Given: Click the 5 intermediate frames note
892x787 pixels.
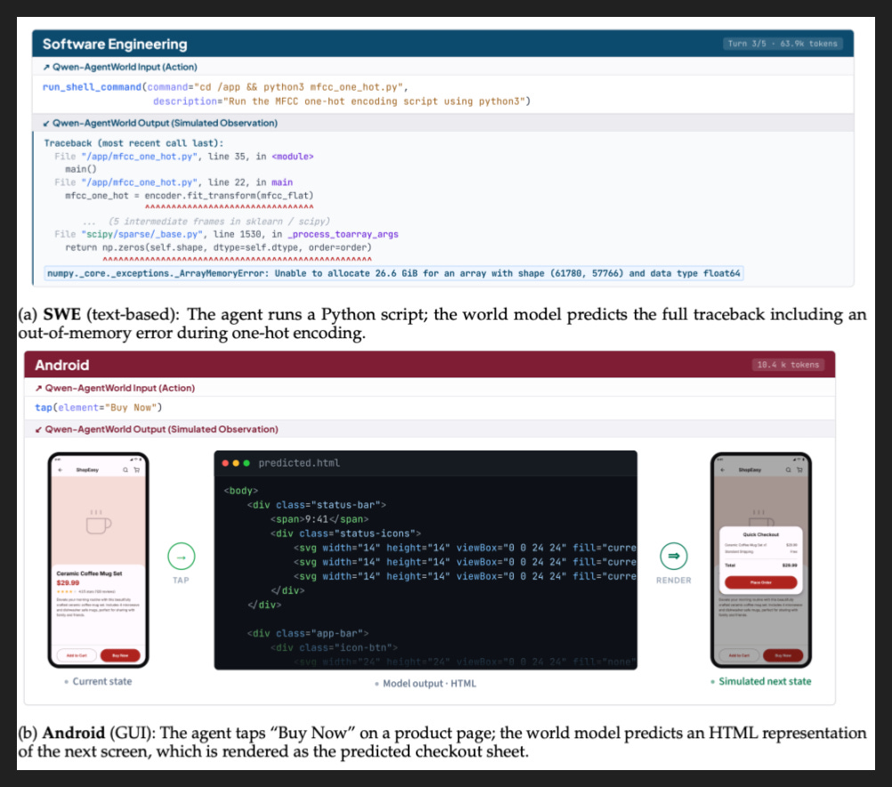Looking at the screenshot, I should pos(219,222).
